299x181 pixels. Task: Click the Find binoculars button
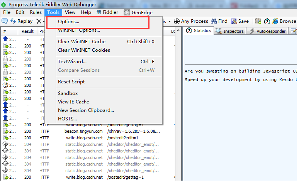click(x=219, y=21)
